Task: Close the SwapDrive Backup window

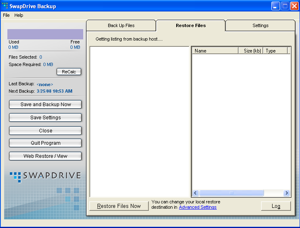Action: [x=294, y=6]
